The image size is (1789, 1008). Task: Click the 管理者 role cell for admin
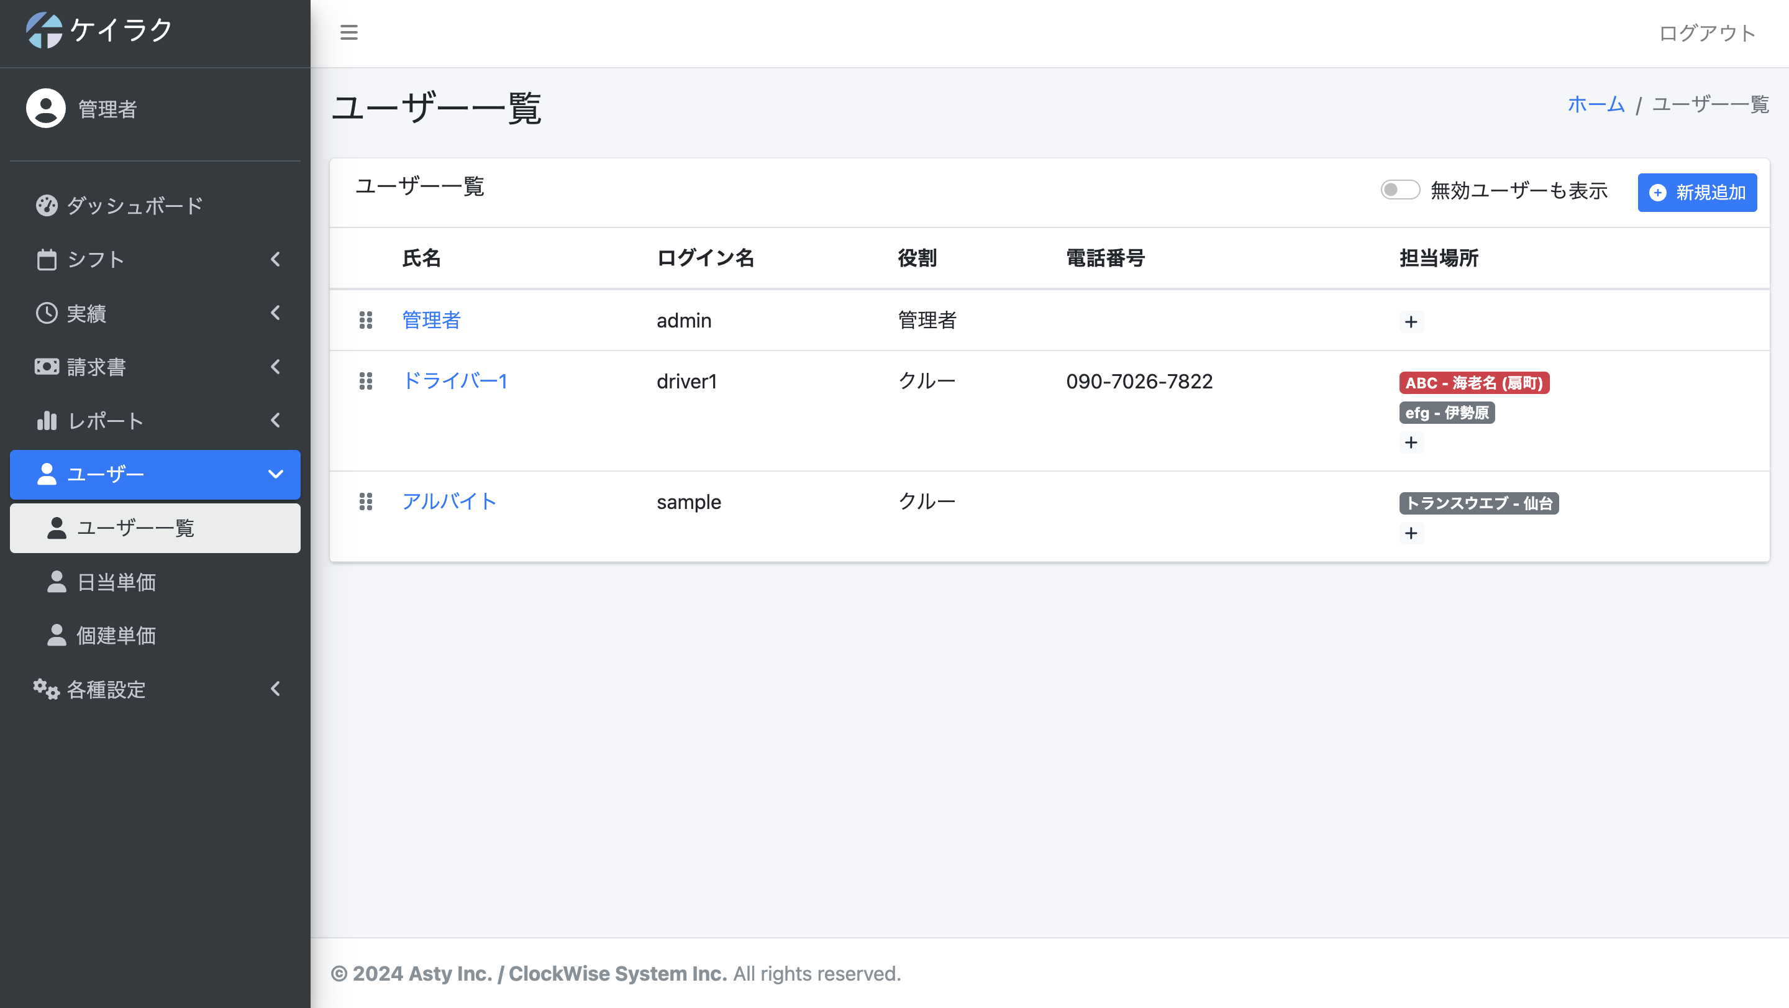pyautogui.click(x=927, y=320)
